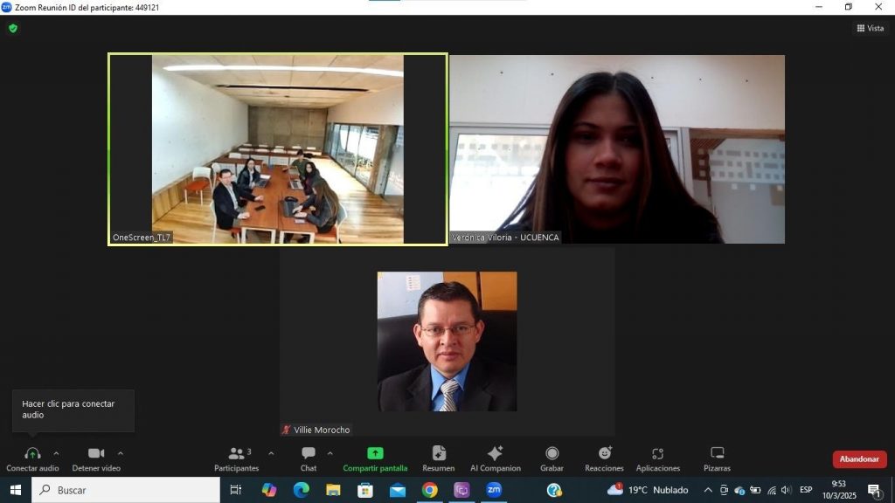Click the green Compartir pantalla button

coord(375,454)
